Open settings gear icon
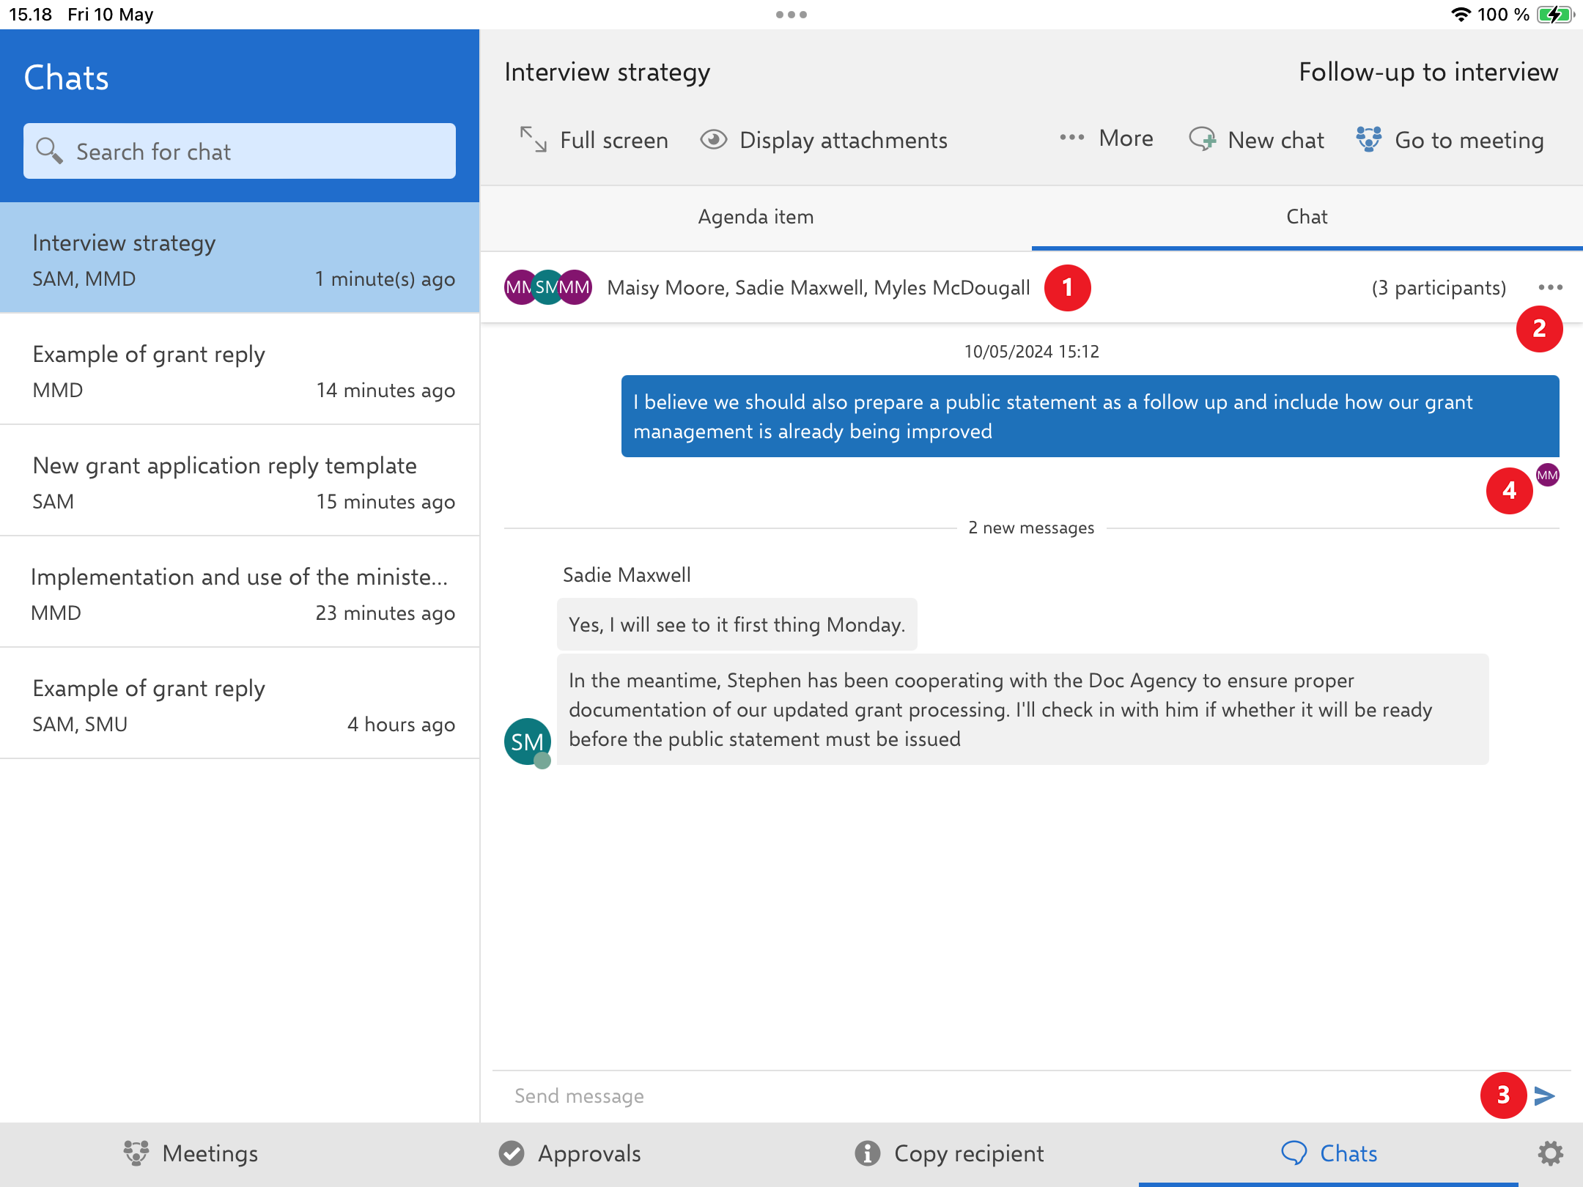This screenshot has width=1583, height=1187. tap(1550, 1153)
